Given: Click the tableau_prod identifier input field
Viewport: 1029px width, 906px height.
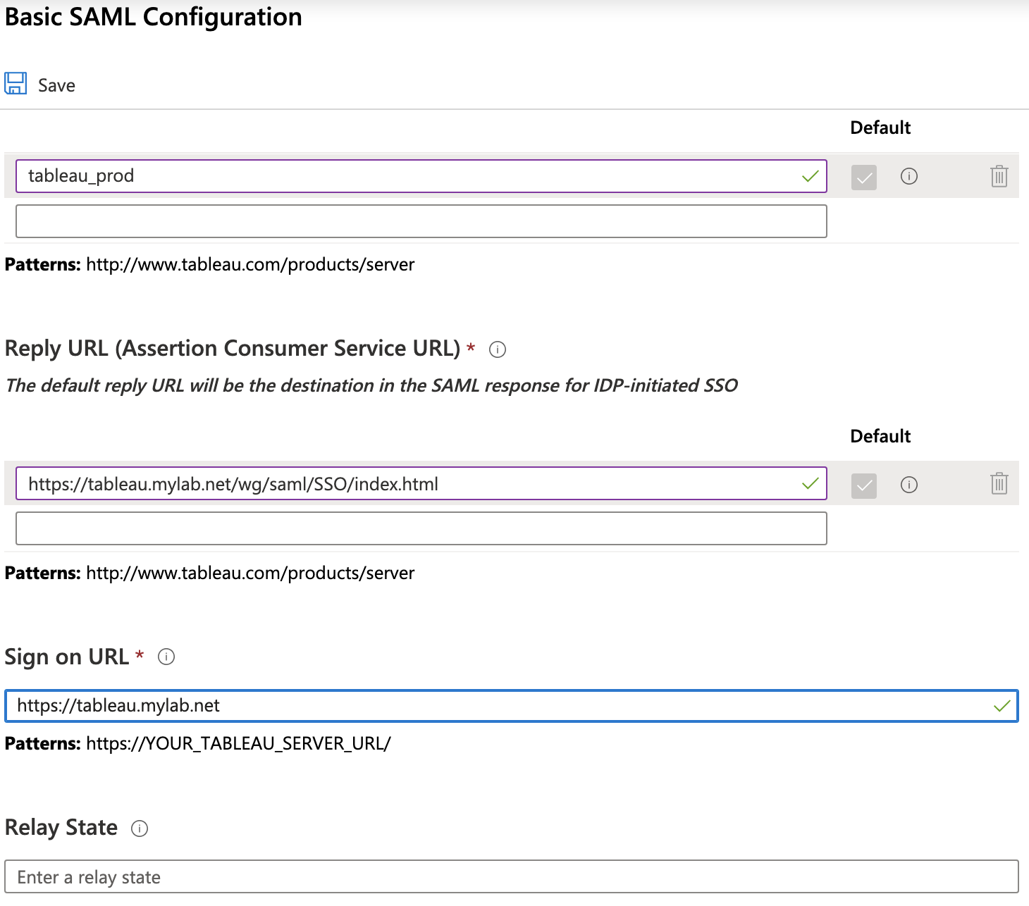Looking at the screenshot, I should [x=421, y=176].
